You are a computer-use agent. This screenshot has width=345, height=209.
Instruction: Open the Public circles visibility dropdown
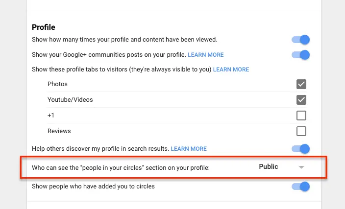[x=269, y=167]
